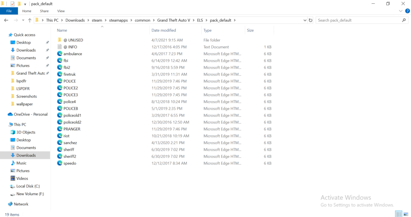Image resolution: width=411 pixels, height=217 pixels.
Task: Expand breadcrumb chevron after This PC
Action: (62, 20)
